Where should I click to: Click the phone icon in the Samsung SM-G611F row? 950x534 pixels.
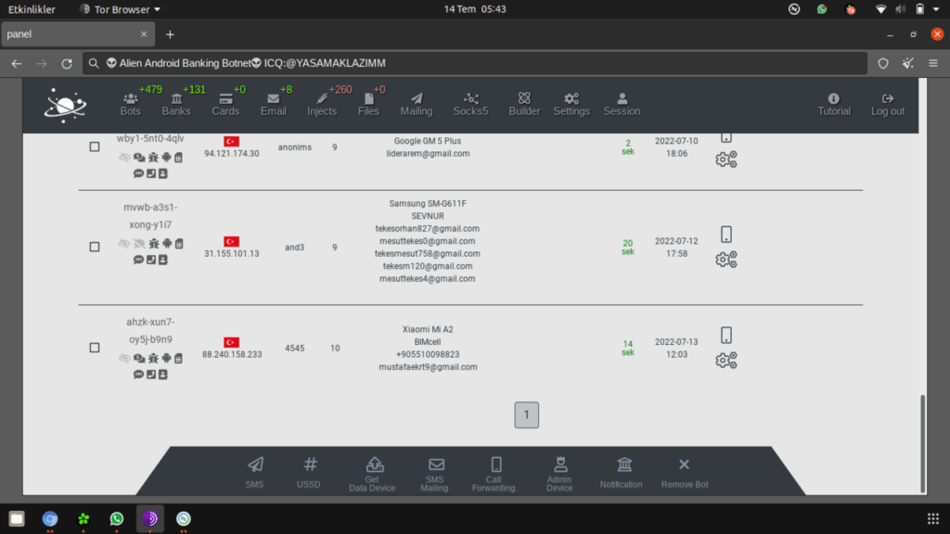click(x=725, y=235)
